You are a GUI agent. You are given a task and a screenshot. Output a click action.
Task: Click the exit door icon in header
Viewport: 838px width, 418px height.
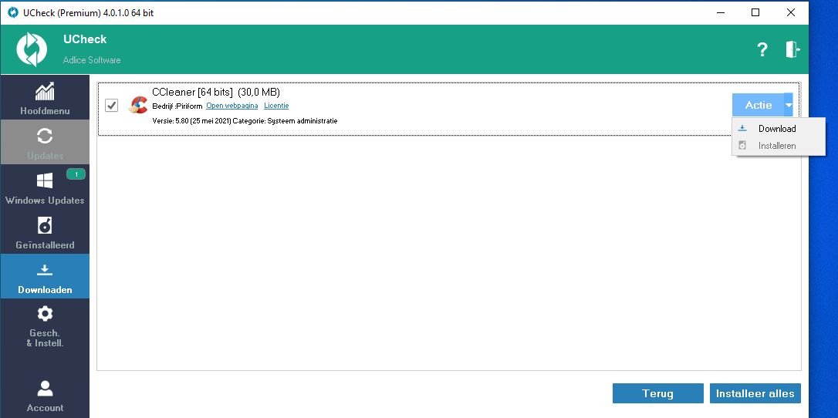(792, 49)
